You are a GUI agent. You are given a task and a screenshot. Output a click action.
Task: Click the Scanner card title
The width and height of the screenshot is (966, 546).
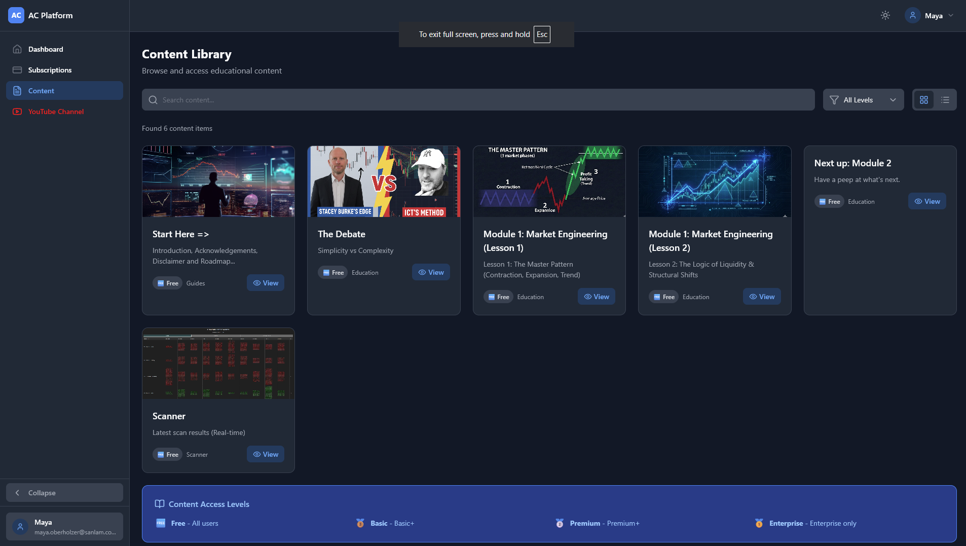tap(169, 416)
